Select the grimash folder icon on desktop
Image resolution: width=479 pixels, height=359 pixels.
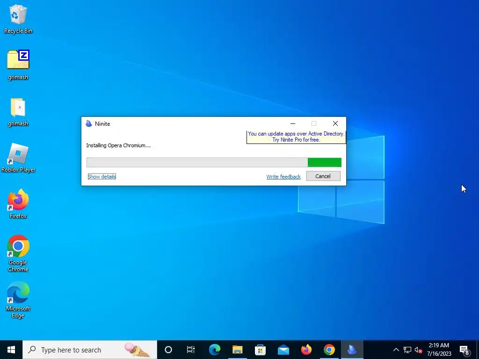point(18,112)
